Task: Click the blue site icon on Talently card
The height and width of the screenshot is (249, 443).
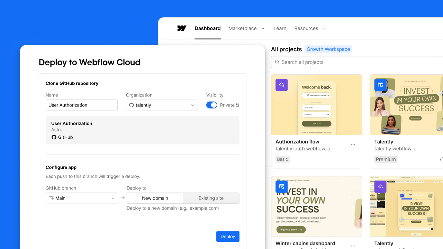Action: click(380, 85)
